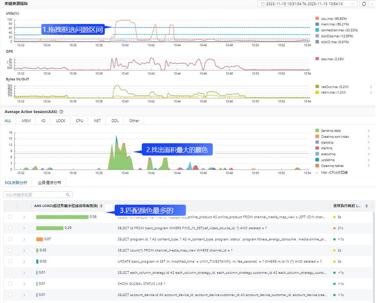
Task: Select radio button for 0.56 load SQL row
Action: coord(10,217)
